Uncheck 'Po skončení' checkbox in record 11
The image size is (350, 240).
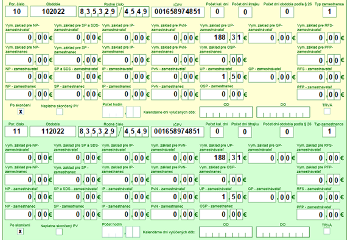[x=20, y=231]
